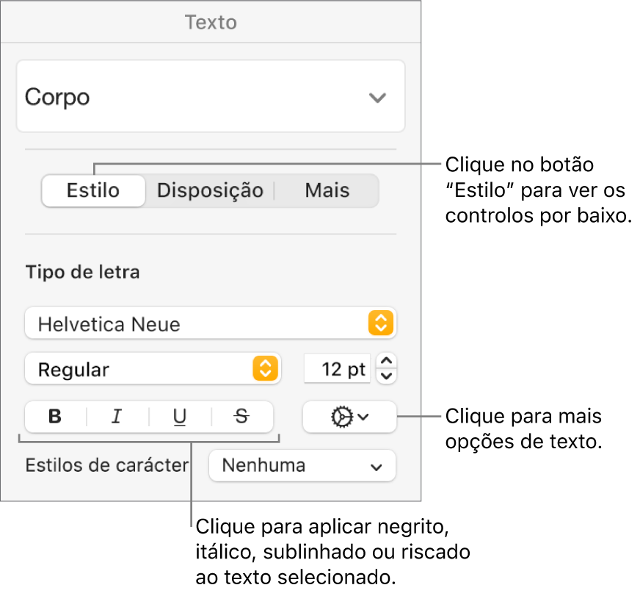640x596 pixels.
Task: Switch to the Disposição tab
Action: coord(210,190)
